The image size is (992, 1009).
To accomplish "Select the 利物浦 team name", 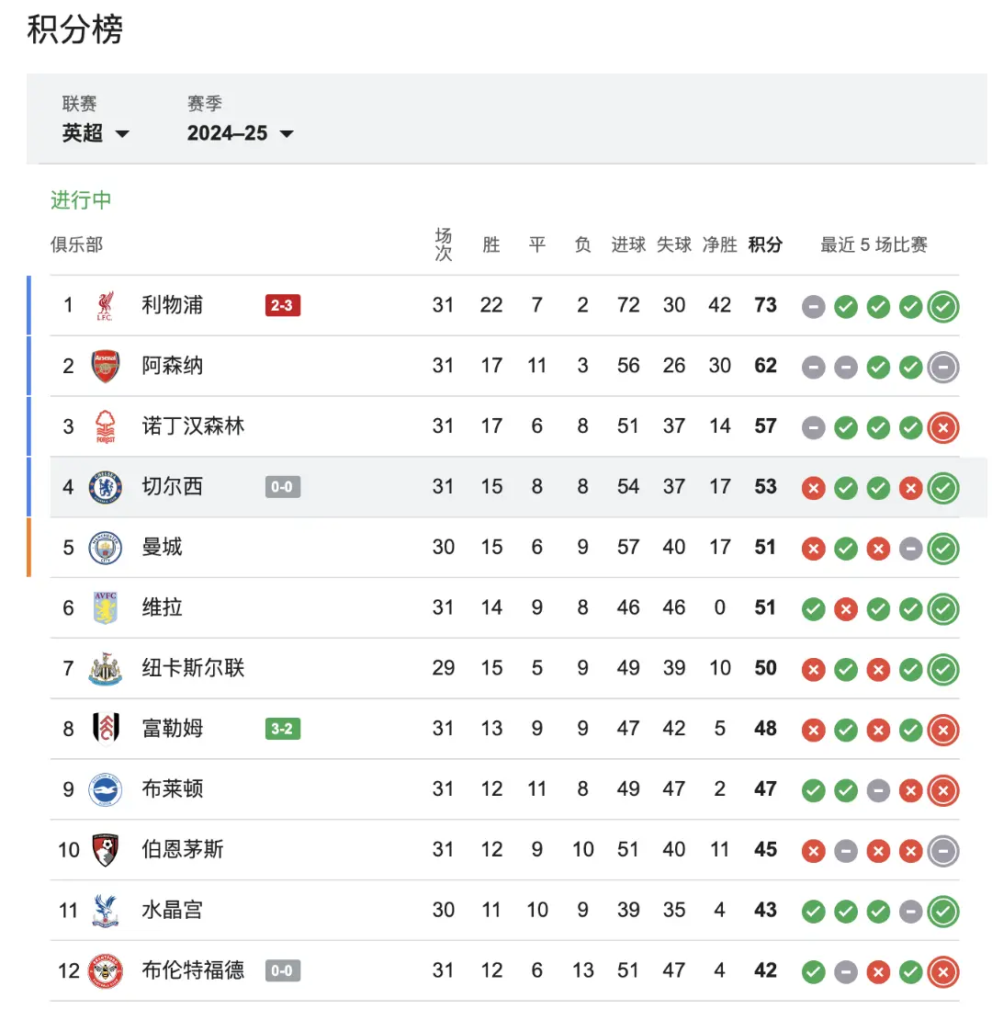I will (173, 305).
